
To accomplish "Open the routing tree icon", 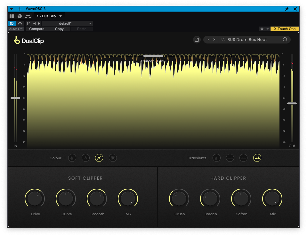I will [28, 16].
